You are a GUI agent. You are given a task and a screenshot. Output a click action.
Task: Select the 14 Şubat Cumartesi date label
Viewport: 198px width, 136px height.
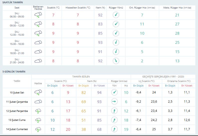click(17, 129)
